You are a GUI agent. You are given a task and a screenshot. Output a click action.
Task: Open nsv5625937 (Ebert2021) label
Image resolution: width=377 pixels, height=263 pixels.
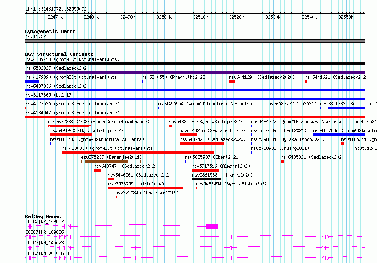(x=213, y=157)
